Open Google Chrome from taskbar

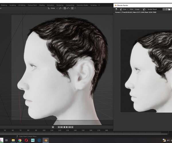pyautogui.click(x=20, y=140)
